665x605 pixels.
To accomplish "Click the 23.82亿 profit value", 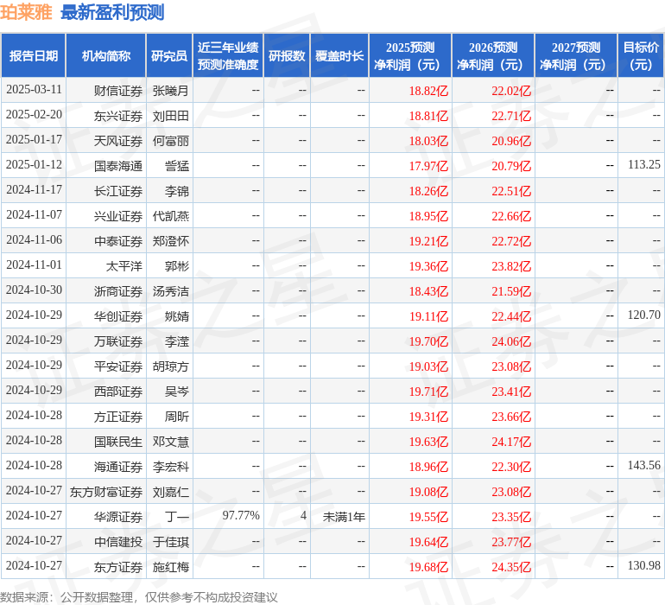I will [511, 266].
